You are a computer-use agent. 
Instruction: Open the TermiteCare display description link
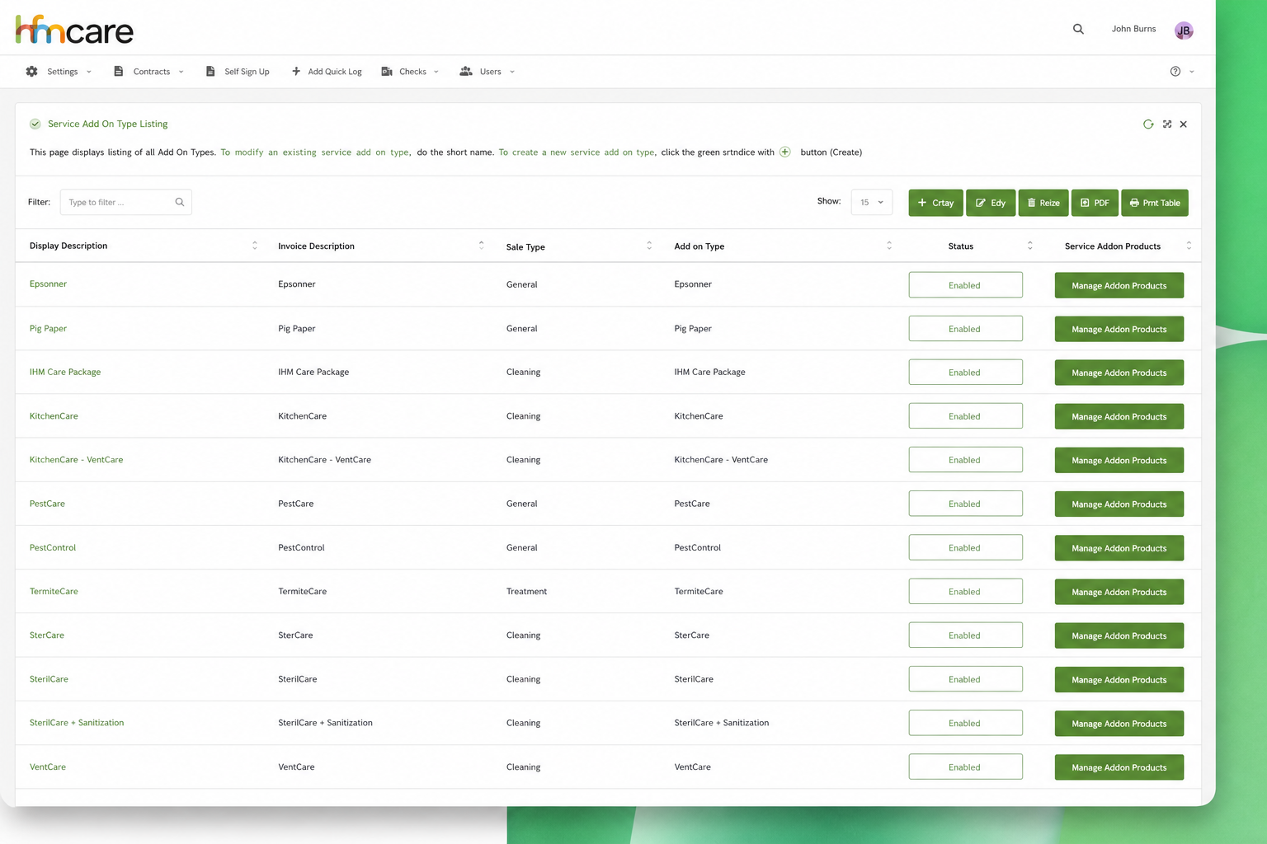point(54,591)
